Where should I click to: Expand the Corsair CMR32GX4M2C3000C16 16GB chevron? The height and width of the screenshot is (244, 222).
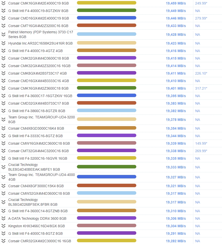pos(4,241)
